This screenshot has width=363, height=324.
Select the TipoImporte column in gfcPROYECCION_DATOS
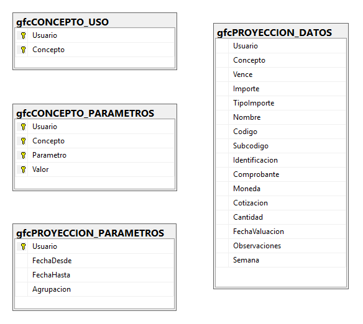[281, 103]
